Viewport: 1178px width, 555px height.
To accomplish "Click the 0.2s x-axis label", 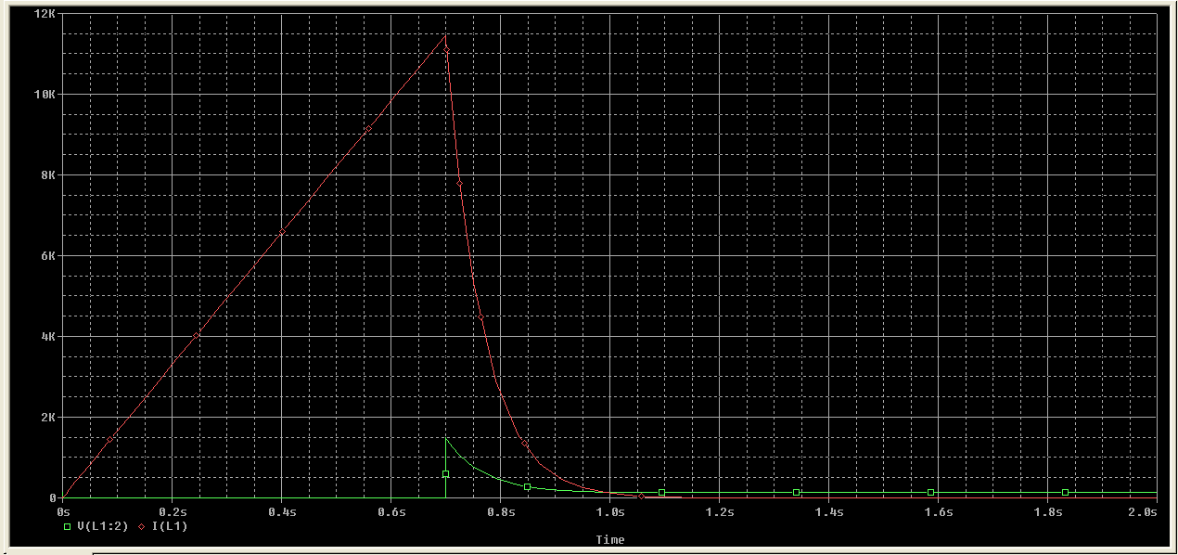I will [173, 511].
